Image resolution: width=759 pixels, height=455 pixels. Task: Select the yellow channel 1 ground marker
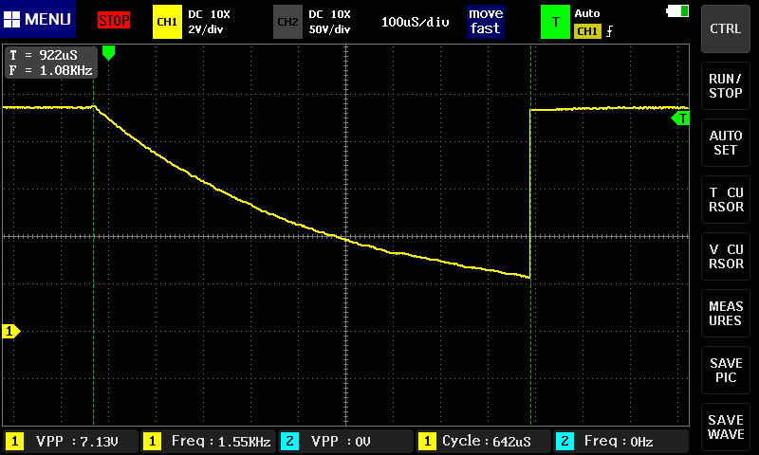pyautogui.click(x=11, y=331)
